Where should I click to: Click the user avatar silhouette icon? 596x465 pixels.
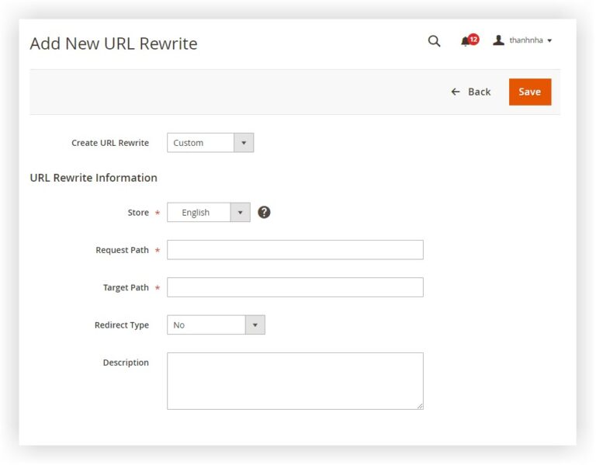point(498,40)
